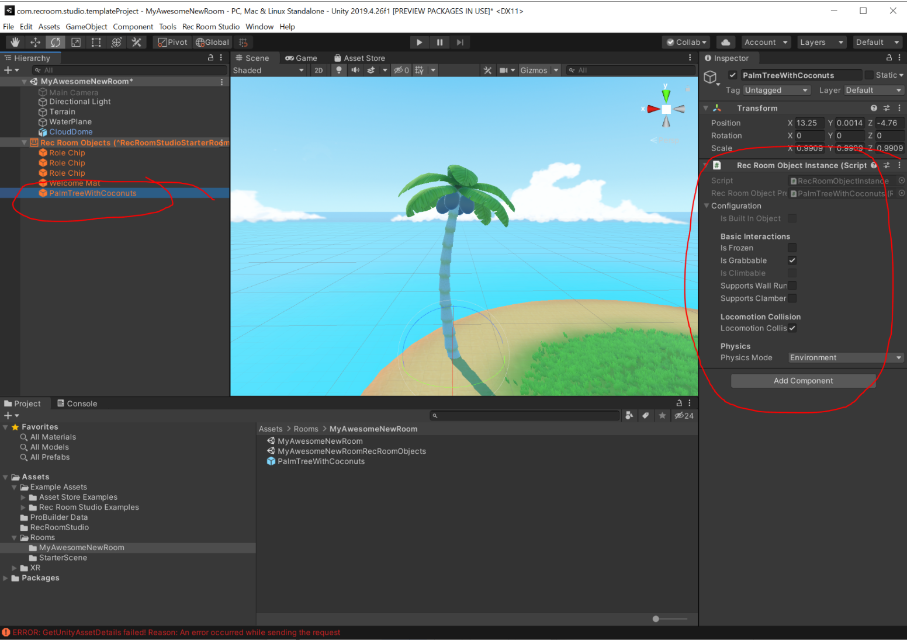907x640 pixels.
Task: Click the Pause button
Action: tap(439, 42)
